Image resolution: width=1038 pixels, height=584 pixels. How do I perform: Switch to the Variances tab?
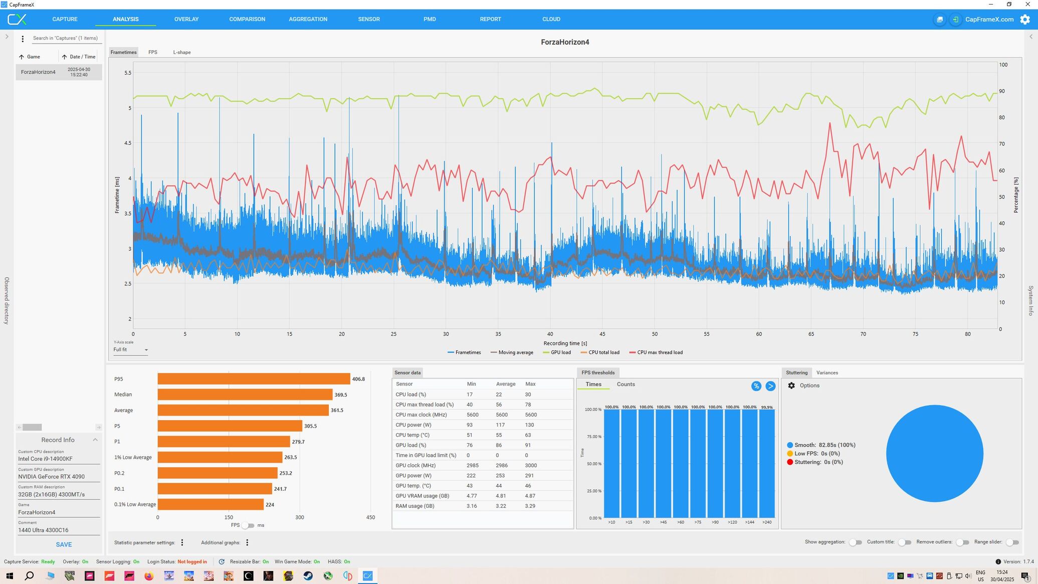click(x=827, y=372)
